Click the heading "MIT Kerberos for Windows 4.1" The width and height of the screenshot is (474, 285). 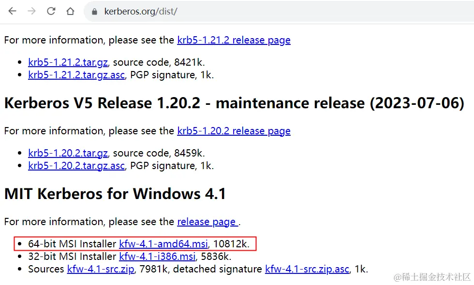(115, 194)
